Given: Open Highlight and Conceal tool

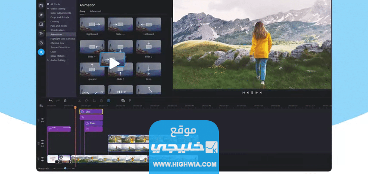Looking at the screenshot, I should pyautogui.click(x=62, y=39).
